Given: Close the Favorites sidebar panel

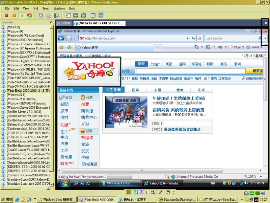Looking at the screenshot, I should coord(51,22).
